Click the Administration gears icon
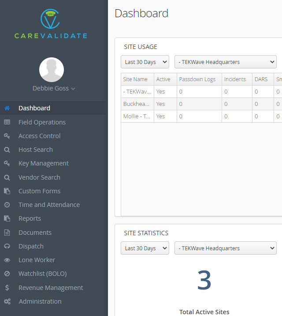This screenshot has height=316, width=282. (x=7, y=301)
